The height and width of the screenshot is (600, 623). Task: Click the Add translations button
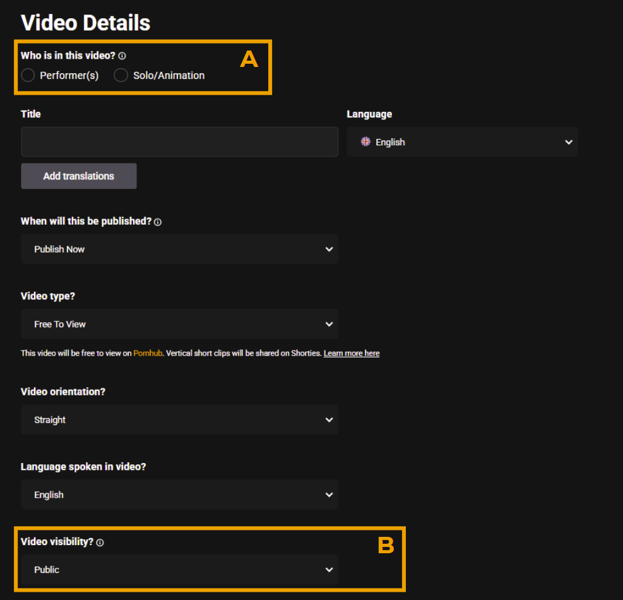pos(79,176)
